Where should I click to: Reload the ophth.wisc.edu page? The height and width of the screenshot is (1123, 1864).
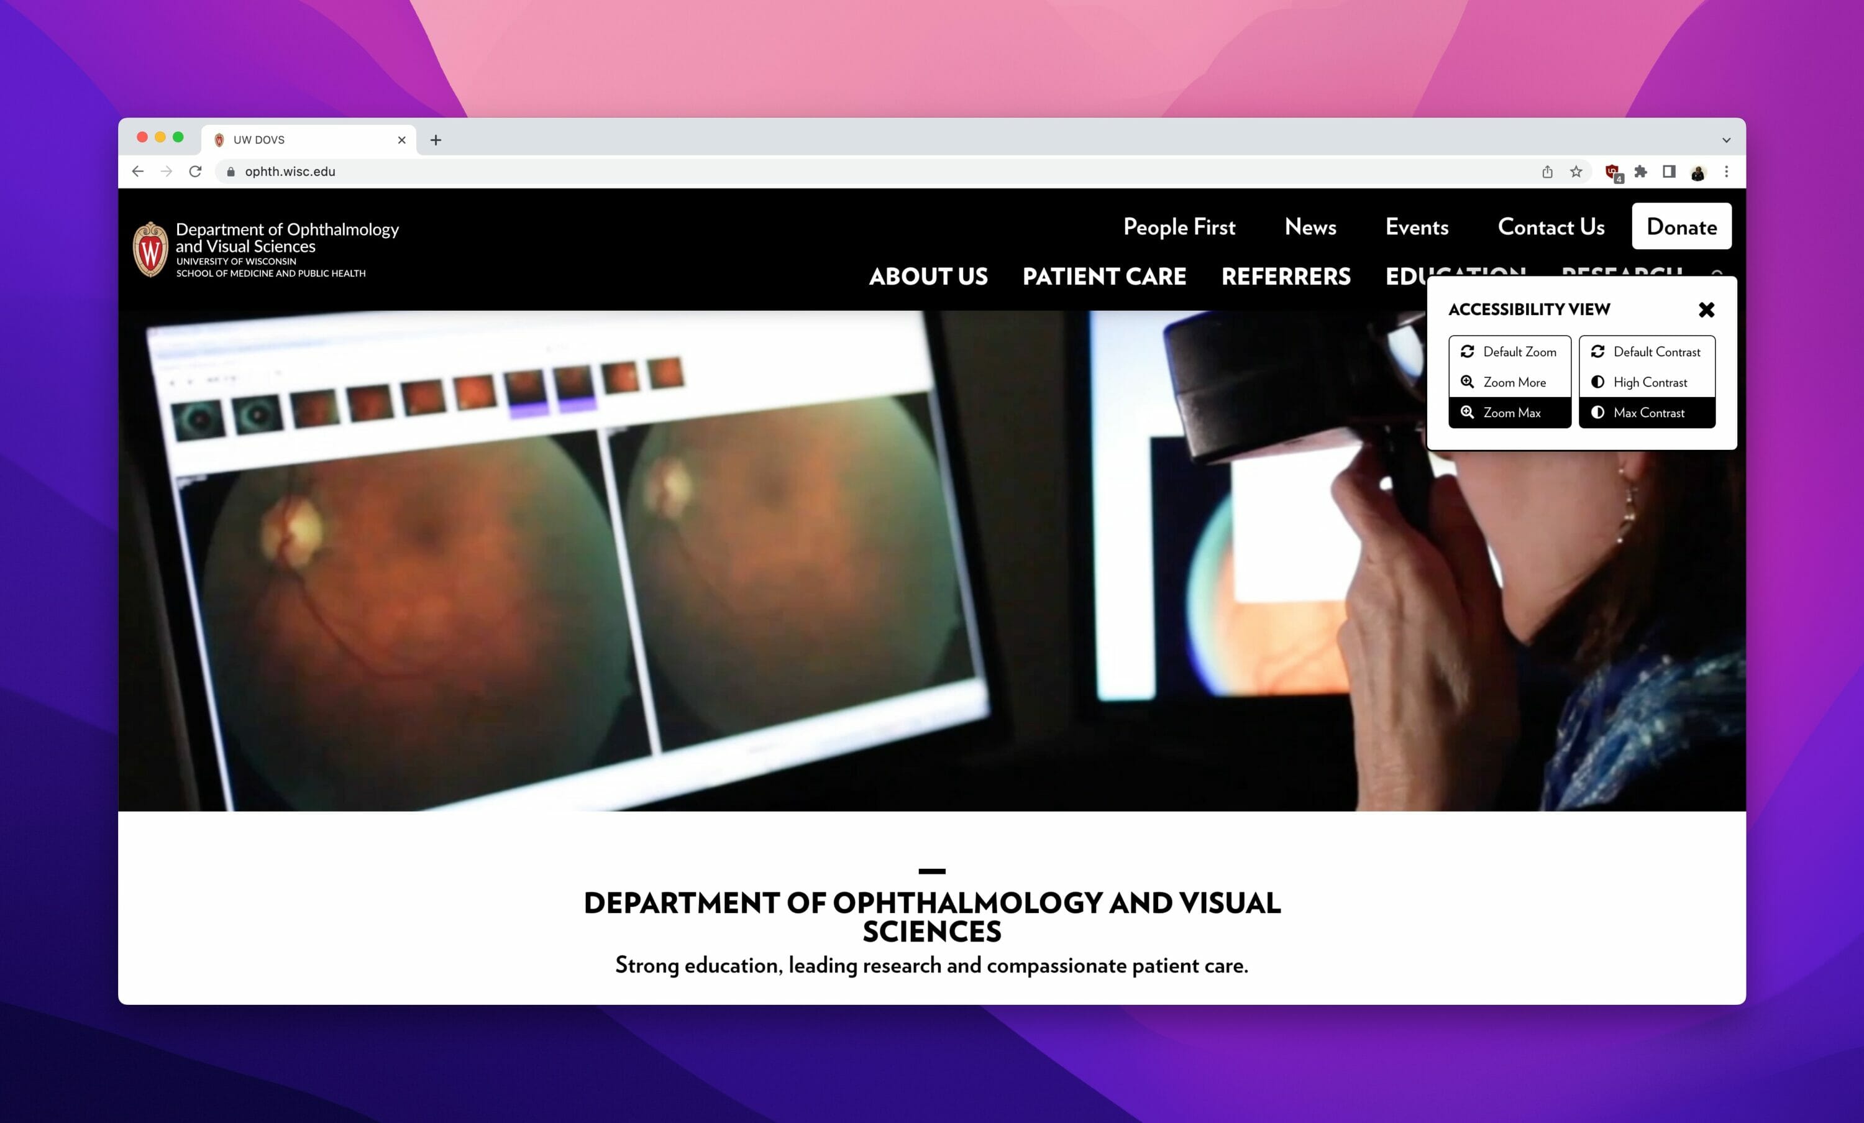tap(195, 172)
